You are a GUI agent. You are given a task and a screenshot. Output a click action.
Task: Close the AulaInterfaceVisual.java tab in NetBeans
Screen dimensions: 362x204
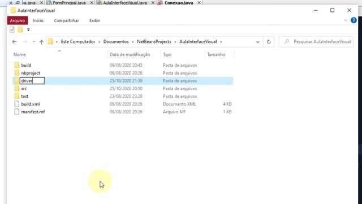pos(153,3)
